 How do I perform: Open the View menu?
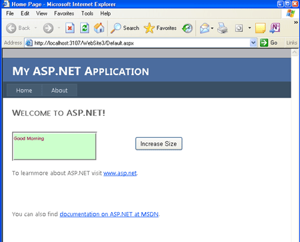click(x=41, y=13)
